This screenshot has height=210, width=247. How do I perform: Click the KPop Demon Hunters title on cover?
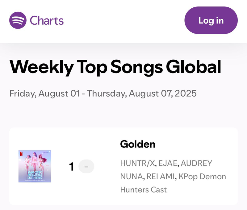[35, 175]
